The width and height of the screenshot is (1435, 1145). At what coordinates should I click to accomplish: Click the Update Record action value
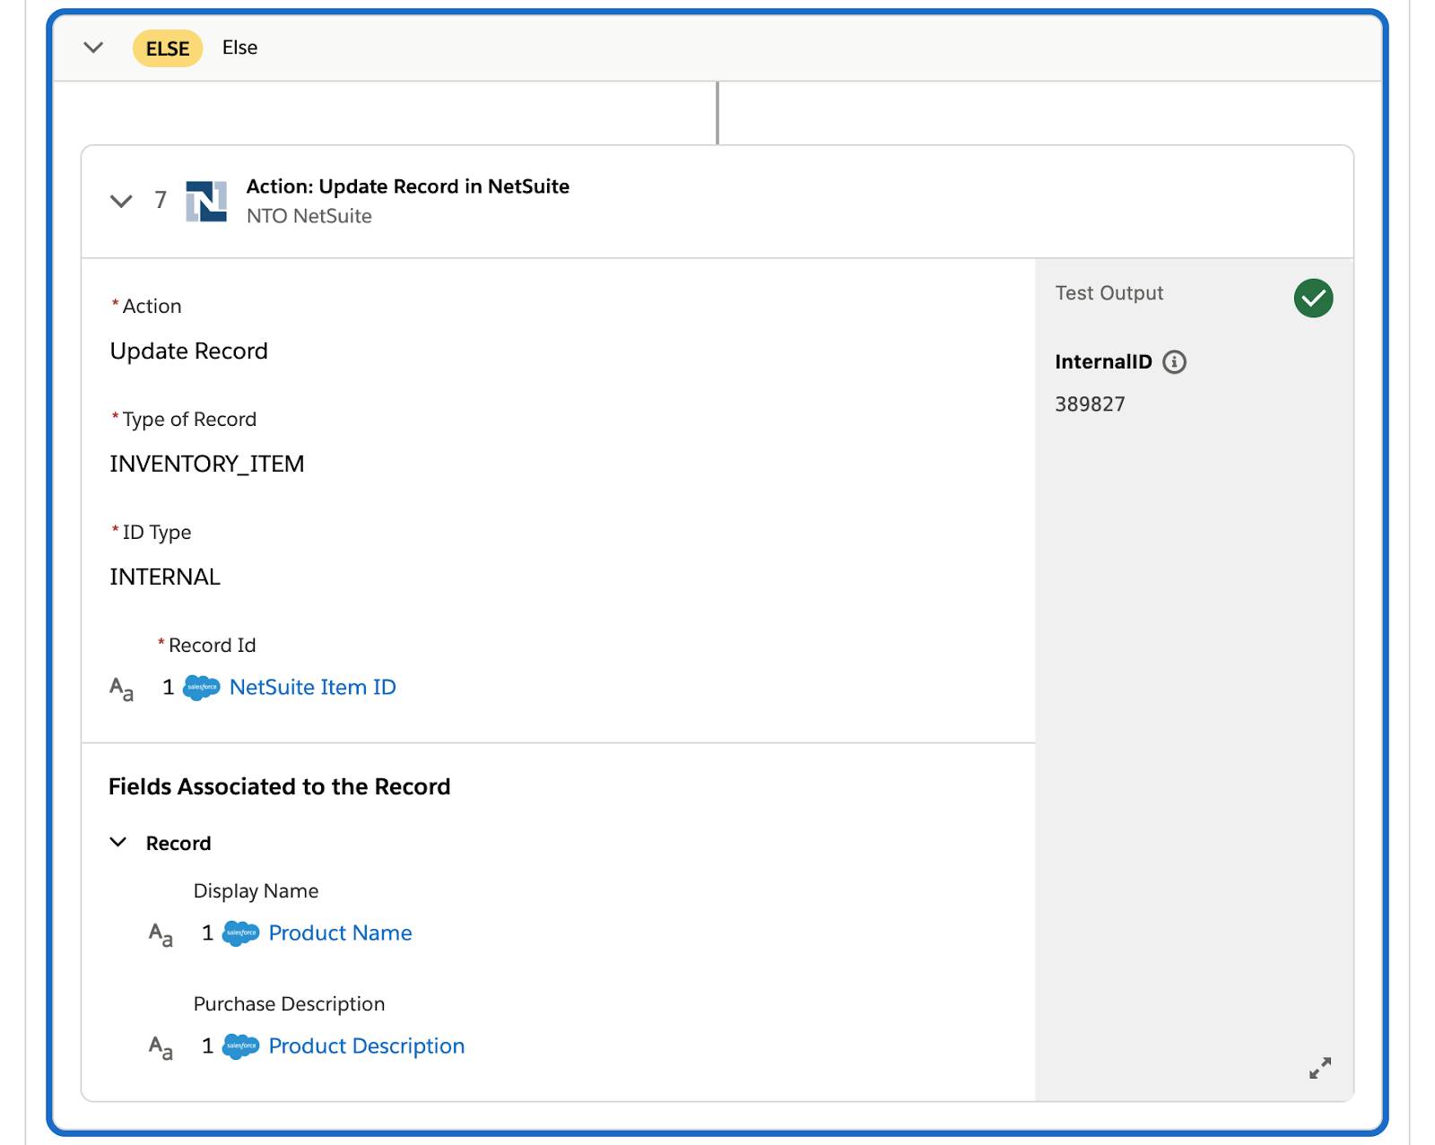pos(189,351)
